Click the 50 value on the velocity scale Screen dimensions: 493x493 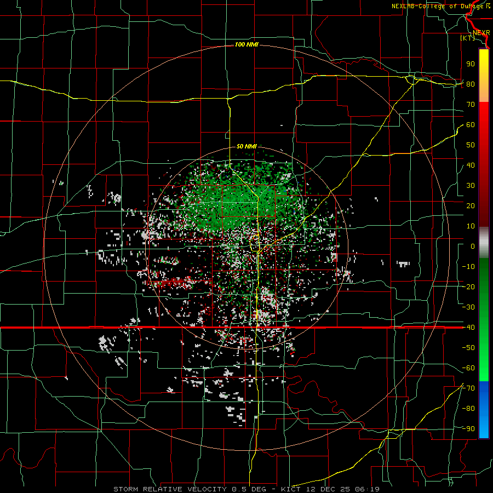pyautogui.click(x=471, y=145)
